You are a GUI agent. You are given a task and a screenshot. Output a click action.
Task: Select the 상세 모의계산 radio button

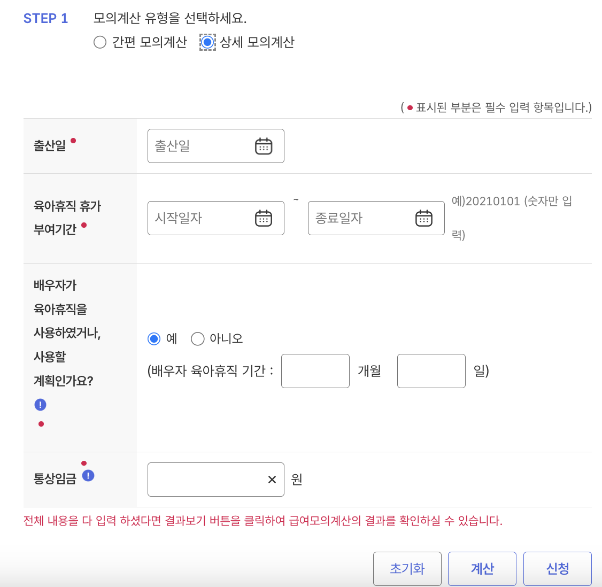point(207,42)
